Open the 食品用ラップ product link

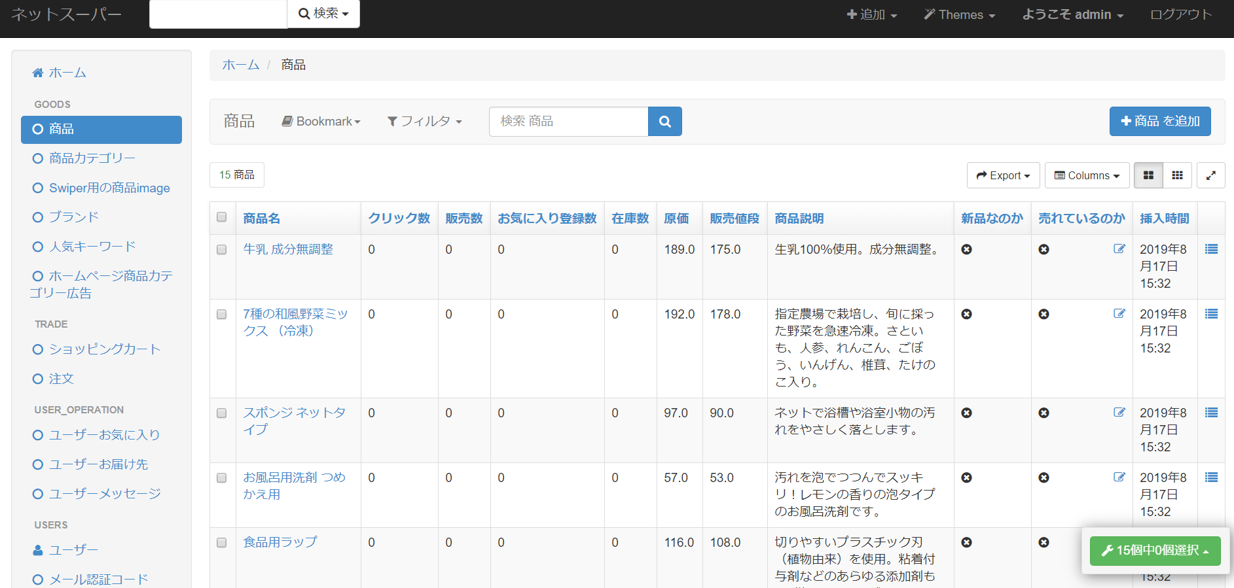(280, 542)
